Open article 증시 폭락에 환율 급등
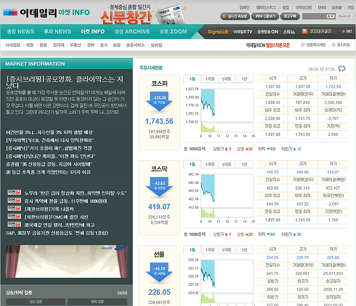356x306 pixels. pyautogui.click(x=66, y=201)
